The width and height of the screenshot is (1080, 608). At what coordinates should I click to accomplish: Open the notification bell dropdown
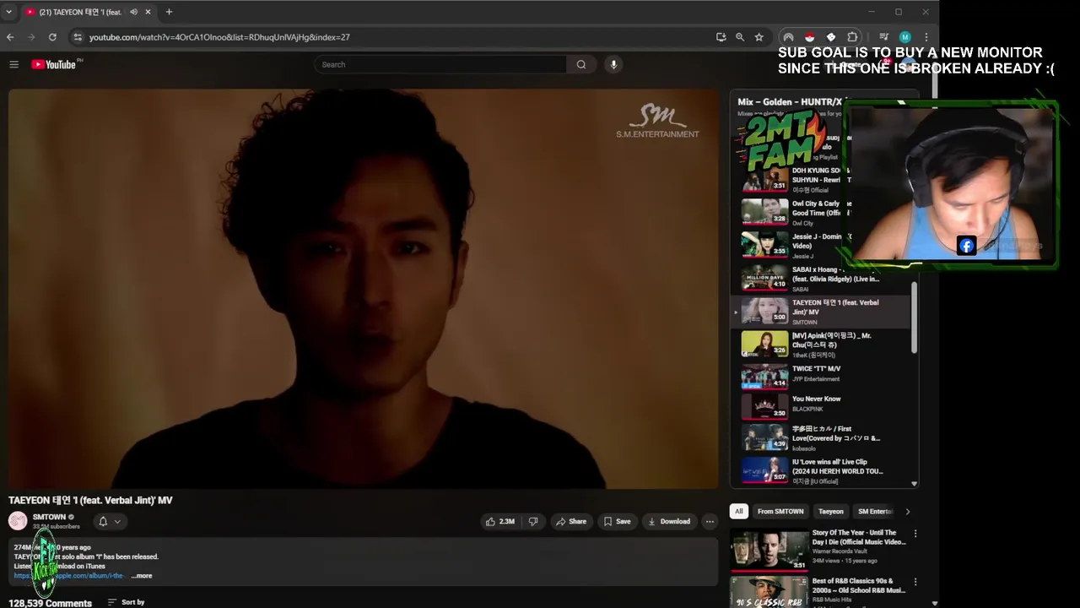click(110, 522)
